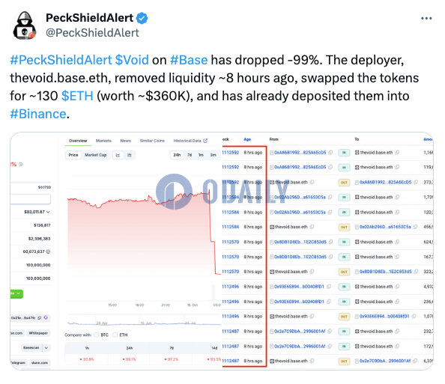Image resolution: width=445 pixels, height=384 pixels.
Task: Enable the ETH compare checkbox
Action: [115, 335]
